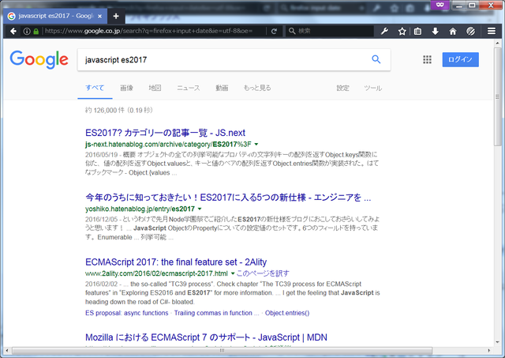Open a new tab with the plus button
Image resolution: width=505 pixels, height=358 pixels.
coord(116,16)
